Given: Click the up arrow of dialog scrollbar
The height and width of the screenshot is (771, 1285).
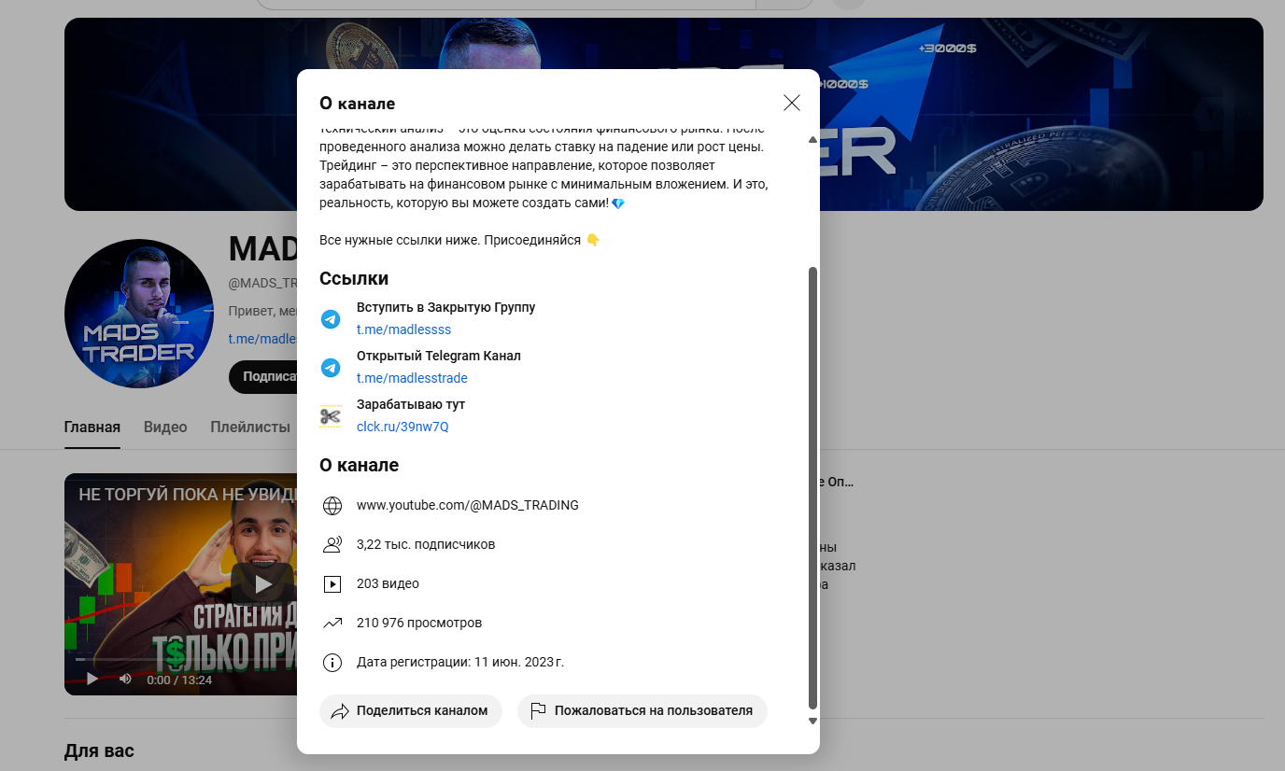Looking at the screenshot, I should (x=812, y=140).
